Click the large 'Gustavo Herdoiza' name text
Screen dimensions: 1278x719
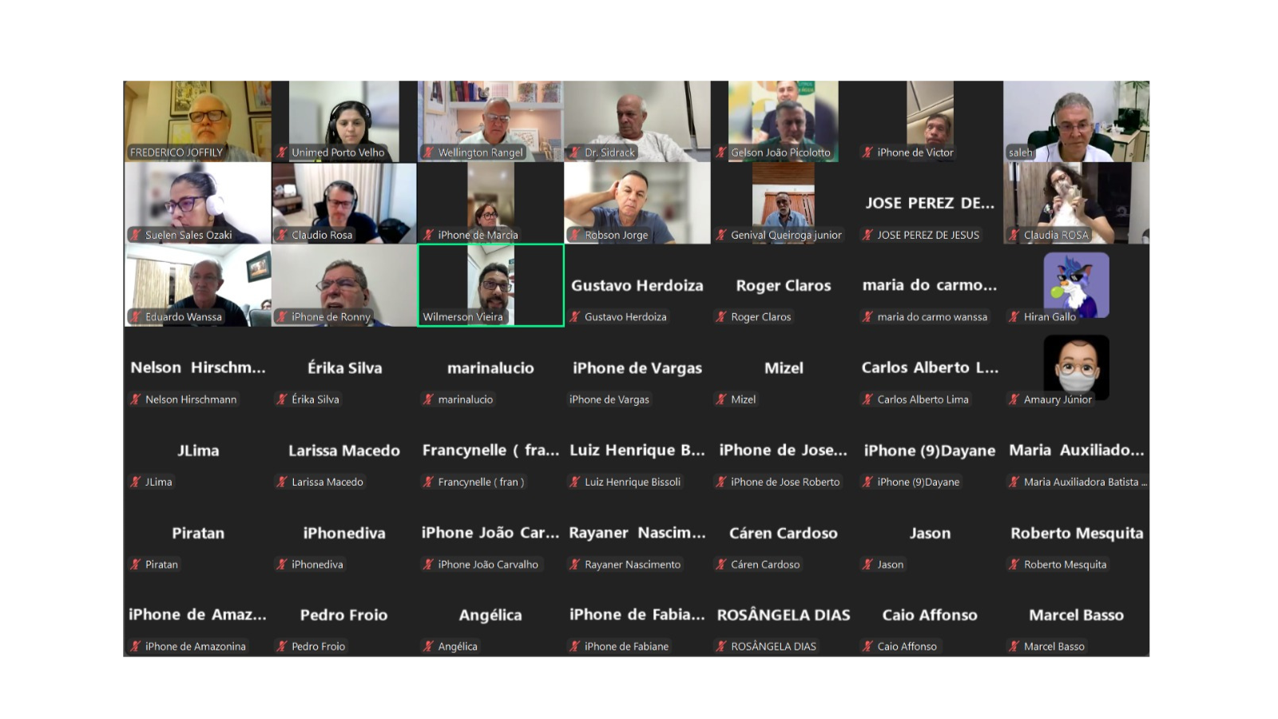(x=637, y=286)
